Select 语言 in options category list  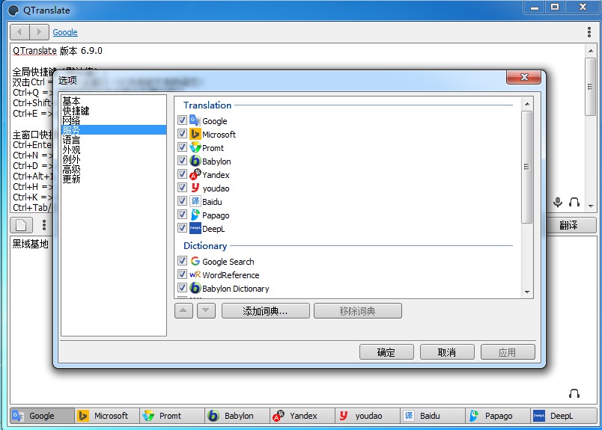114,140
